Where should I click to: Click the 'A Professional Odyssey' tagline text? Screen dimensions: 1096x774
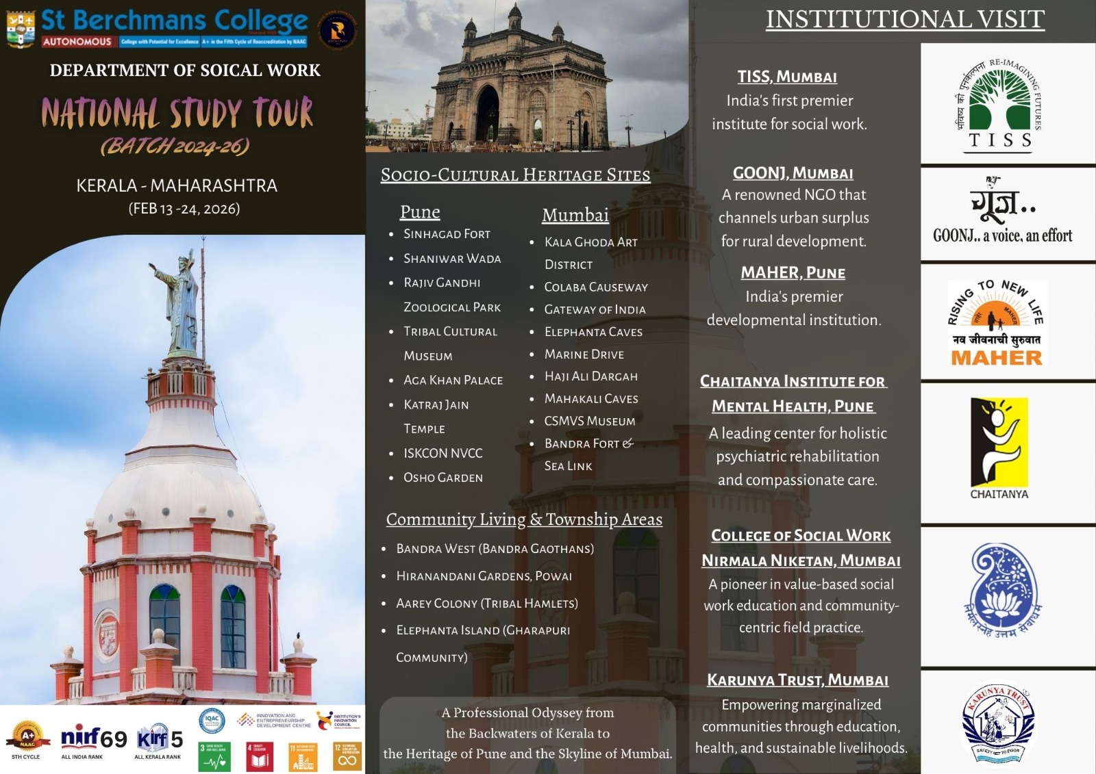527,733
